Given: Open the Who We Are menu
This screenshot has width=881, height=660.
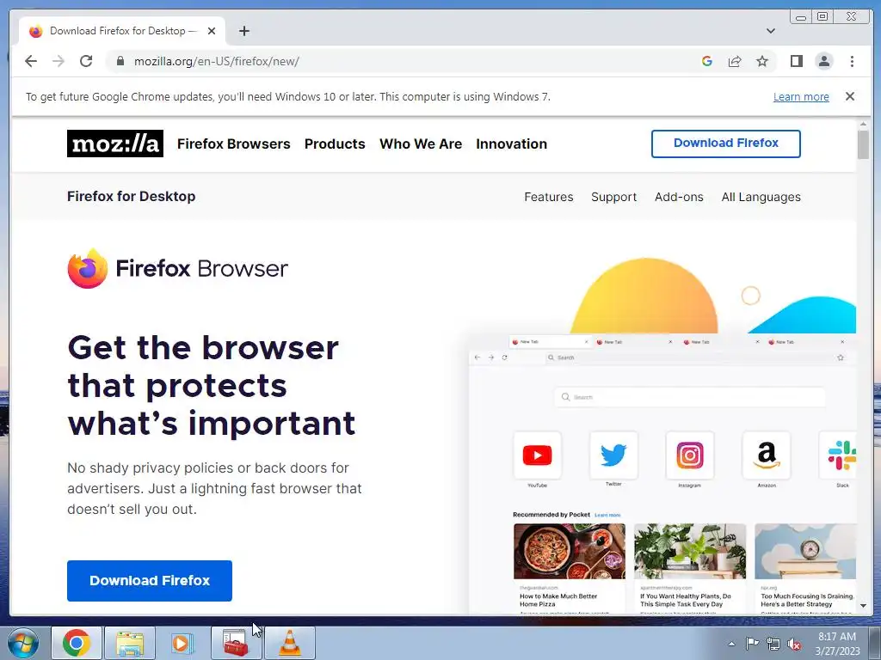Looking at the screenshot, I should 421,144.
